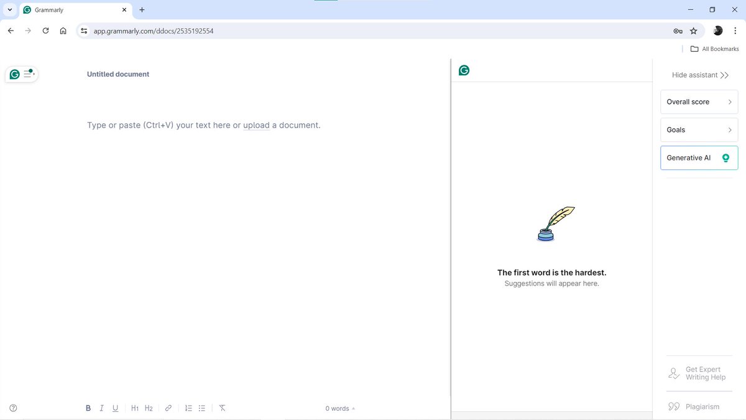Apply bold formatting with the B icon
Image resolution: width=746 pixels, height=420 pixels.
(88, 408)
